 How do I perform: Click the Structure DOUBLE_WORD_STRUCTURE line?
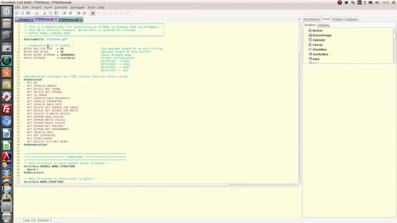(50, 167)
